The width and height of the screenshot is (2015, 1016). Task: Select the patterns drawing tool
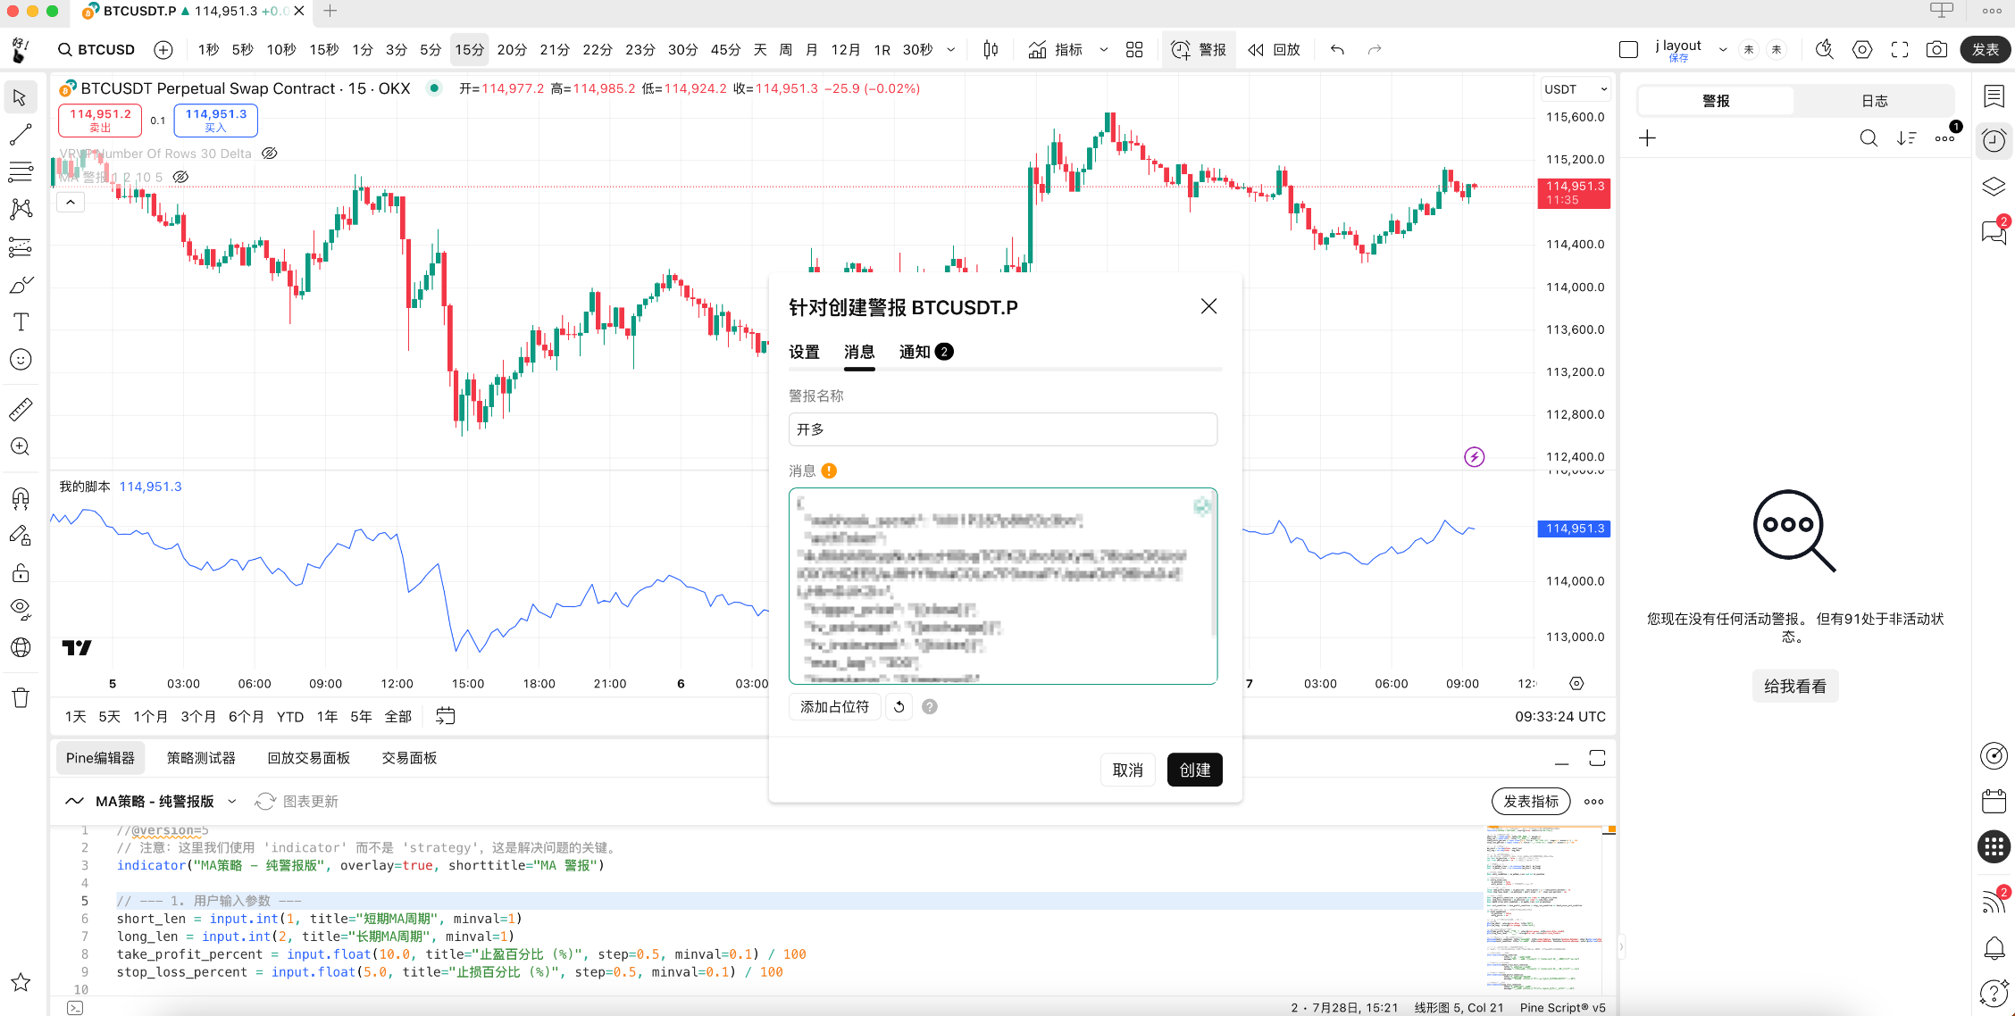click(21, 209)
